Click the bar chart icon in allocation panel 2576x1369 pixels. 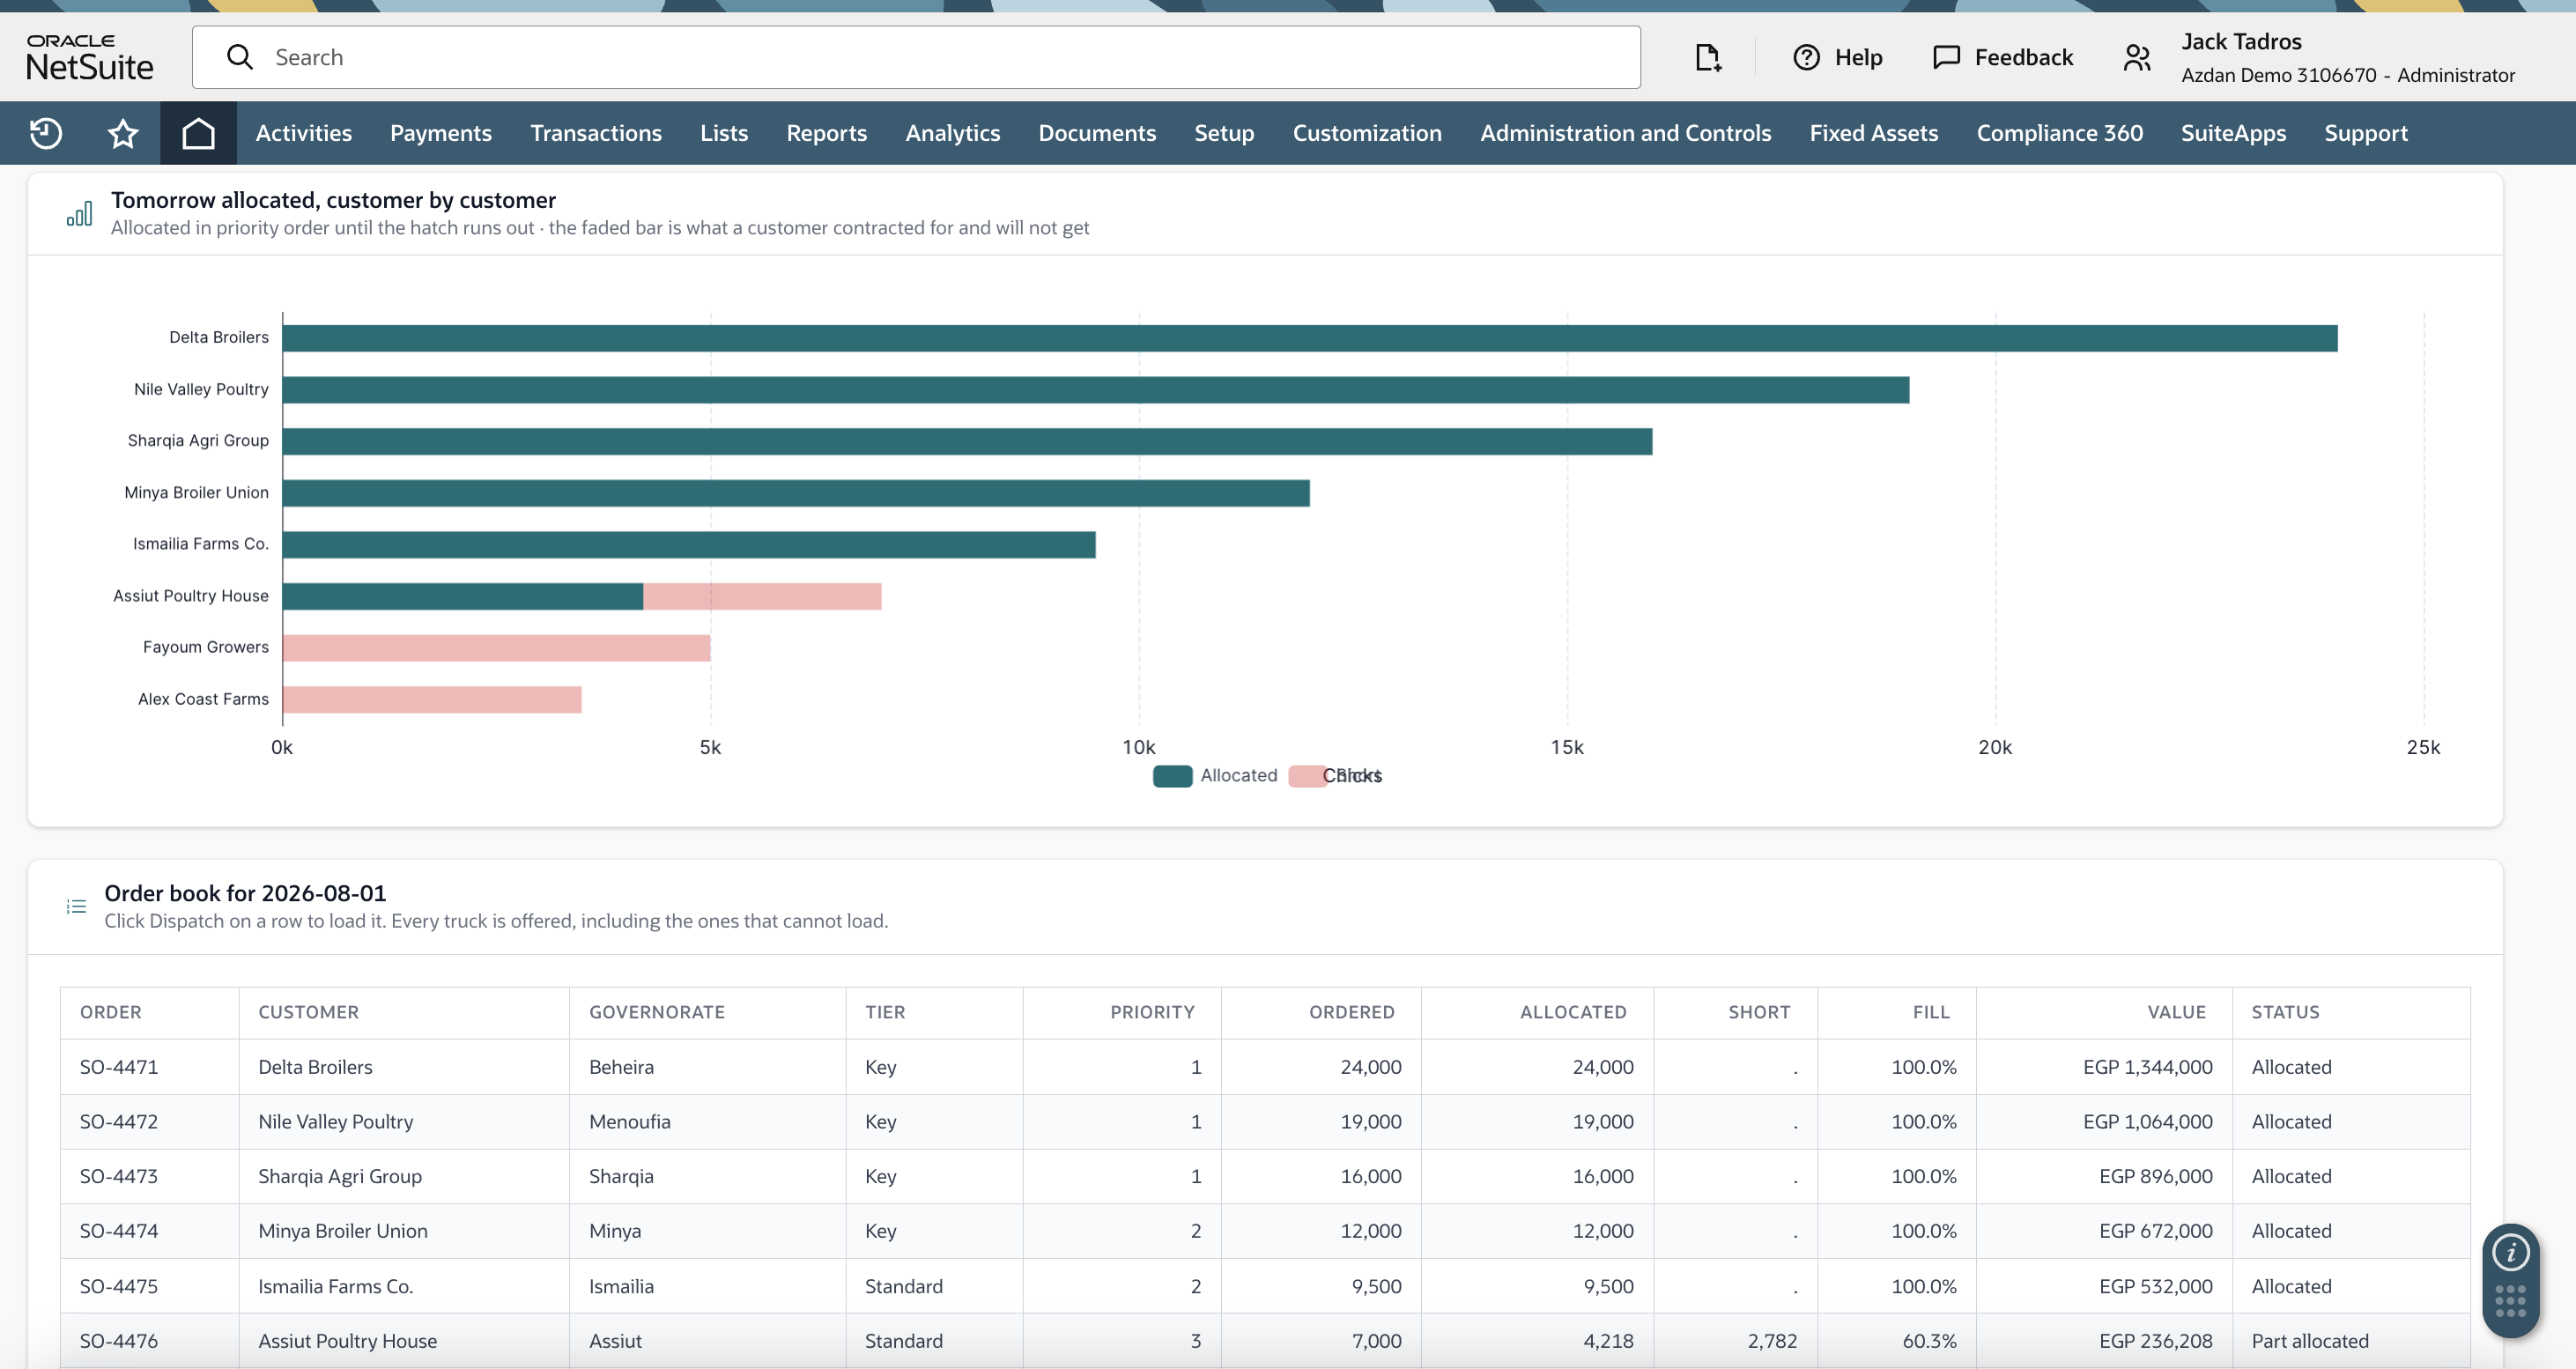79,213
